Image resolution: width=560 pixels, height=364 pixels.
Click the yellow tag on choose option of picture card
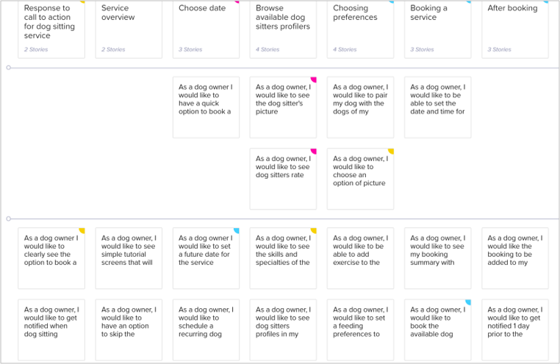click(391, 151)
